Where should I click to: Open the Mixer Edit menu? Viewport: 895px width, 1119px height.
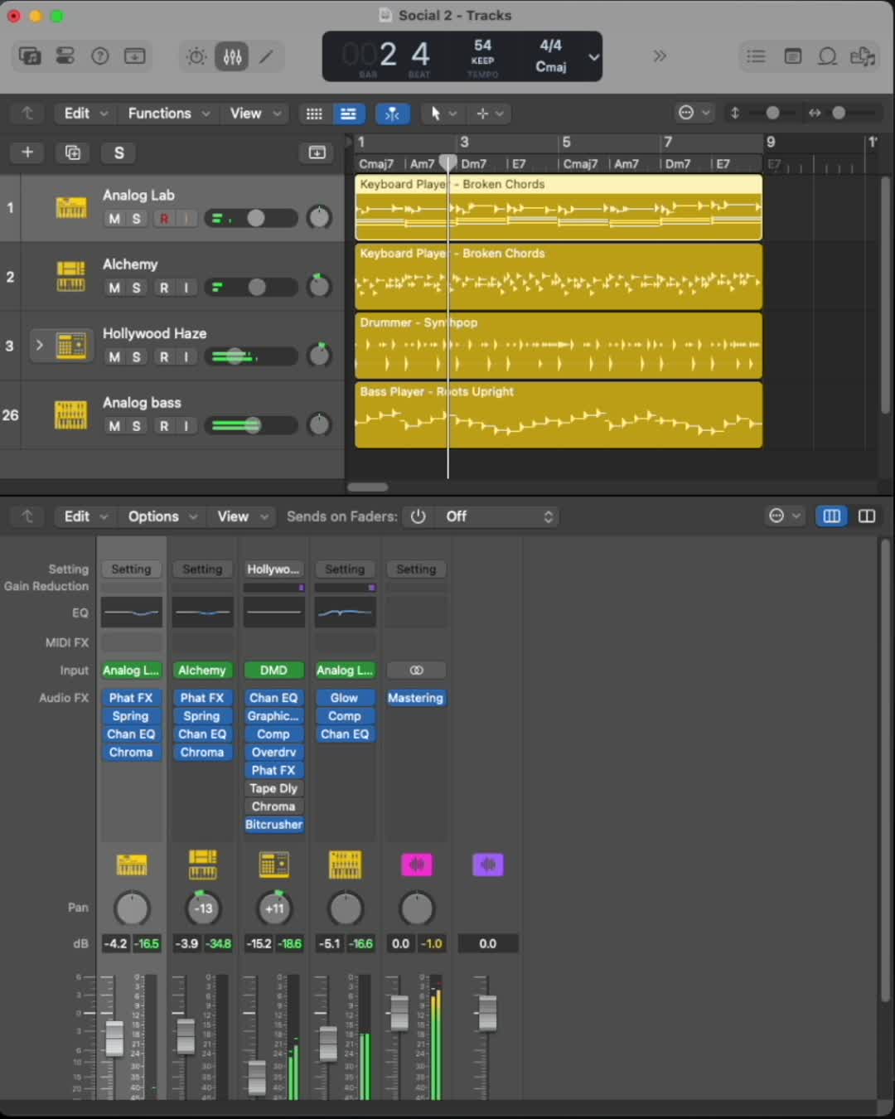point(85,516)
